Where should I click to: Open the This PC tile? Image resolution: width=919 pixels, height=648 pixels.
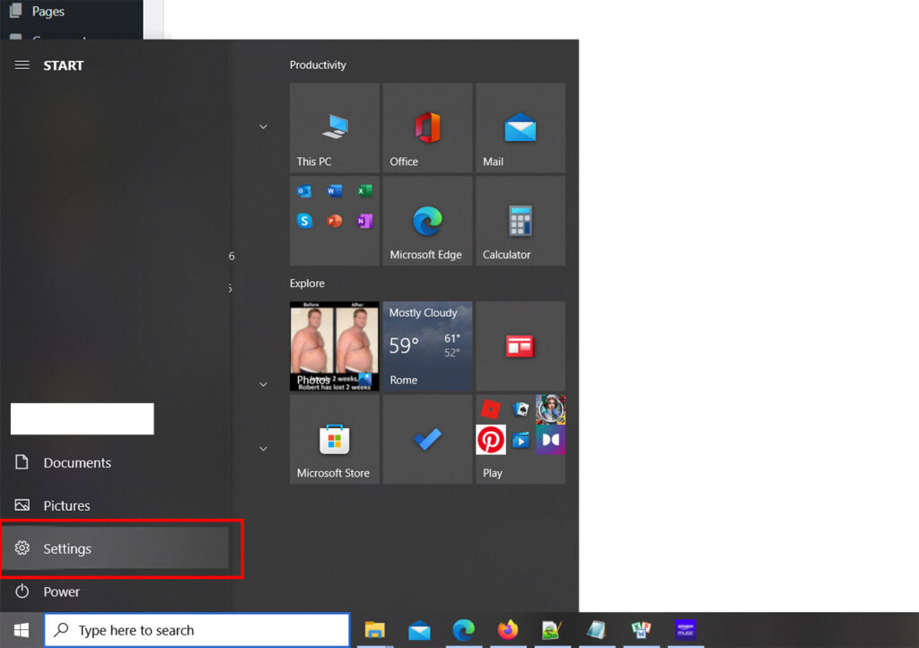pyautogui.click(x=334, y=127)
